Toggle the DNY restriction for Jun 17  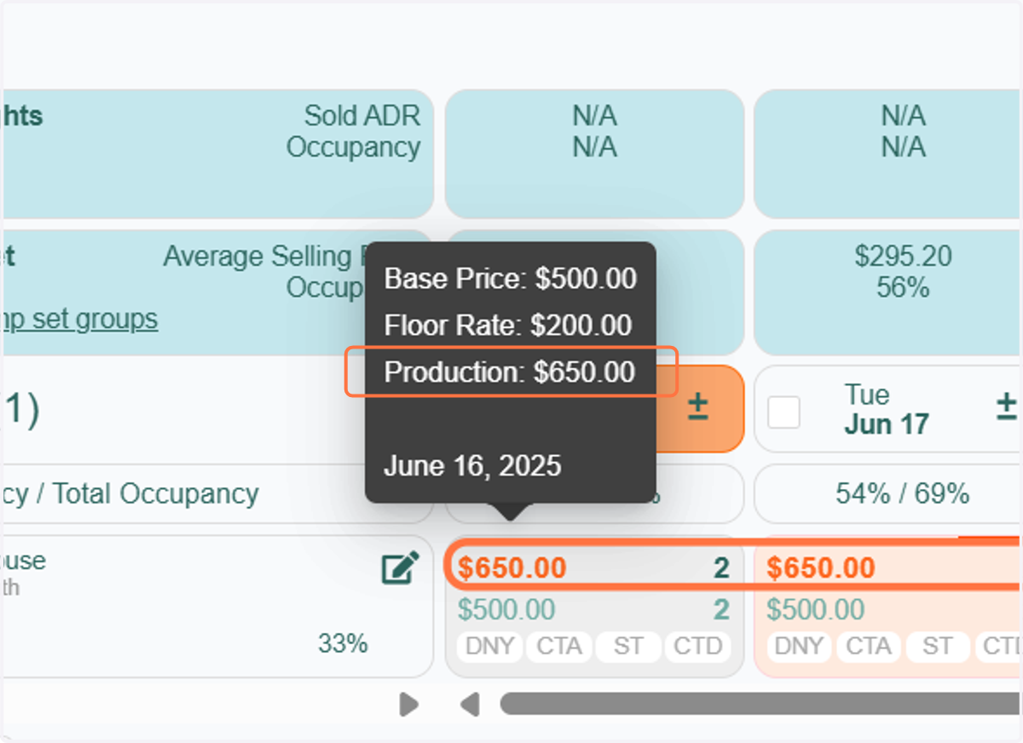tap(799, 647)
